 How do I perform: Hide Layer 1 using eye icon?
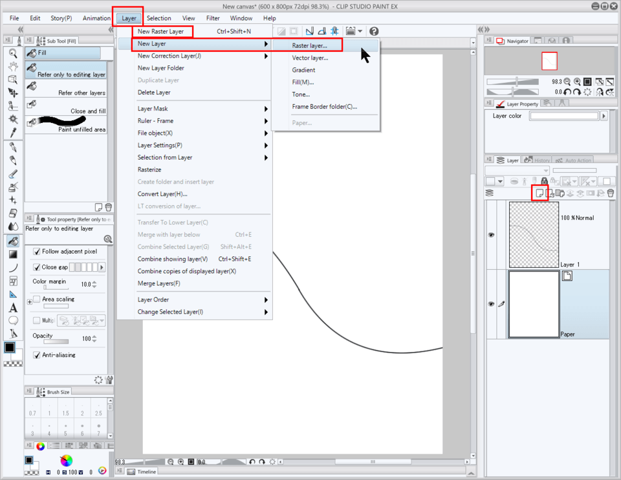pos(491,235)
